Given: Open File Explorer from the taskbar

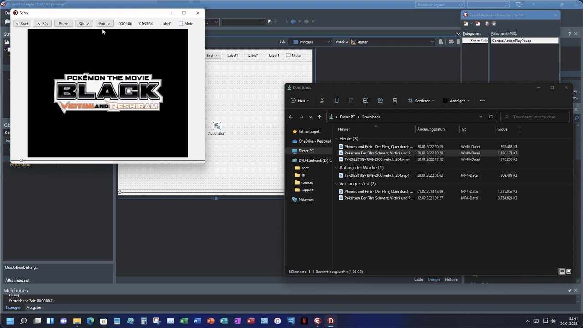Looking at the screenshot, I should (x=77, y=321).
